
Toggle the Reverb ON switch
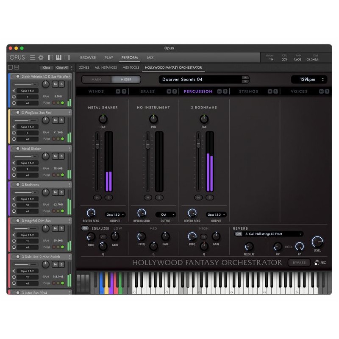tap(238, 234)
